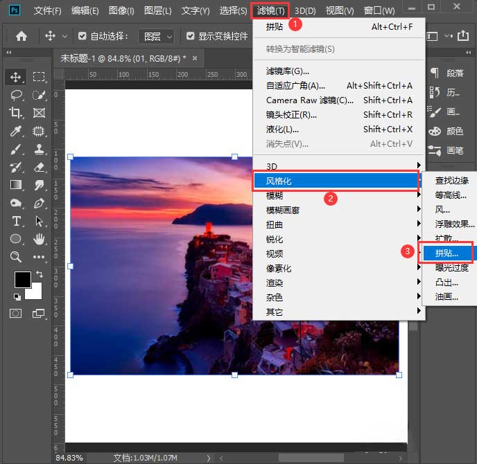The image size is (477, 464).
Task: Click the horizontal scrollbar below canvas
Action: (311, 458)
